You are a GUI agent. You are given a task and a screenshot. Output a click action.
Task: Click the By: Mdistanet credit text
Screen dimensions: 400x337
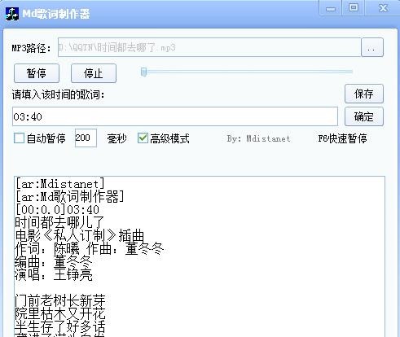pyautogui.click(x=258, y=138)
